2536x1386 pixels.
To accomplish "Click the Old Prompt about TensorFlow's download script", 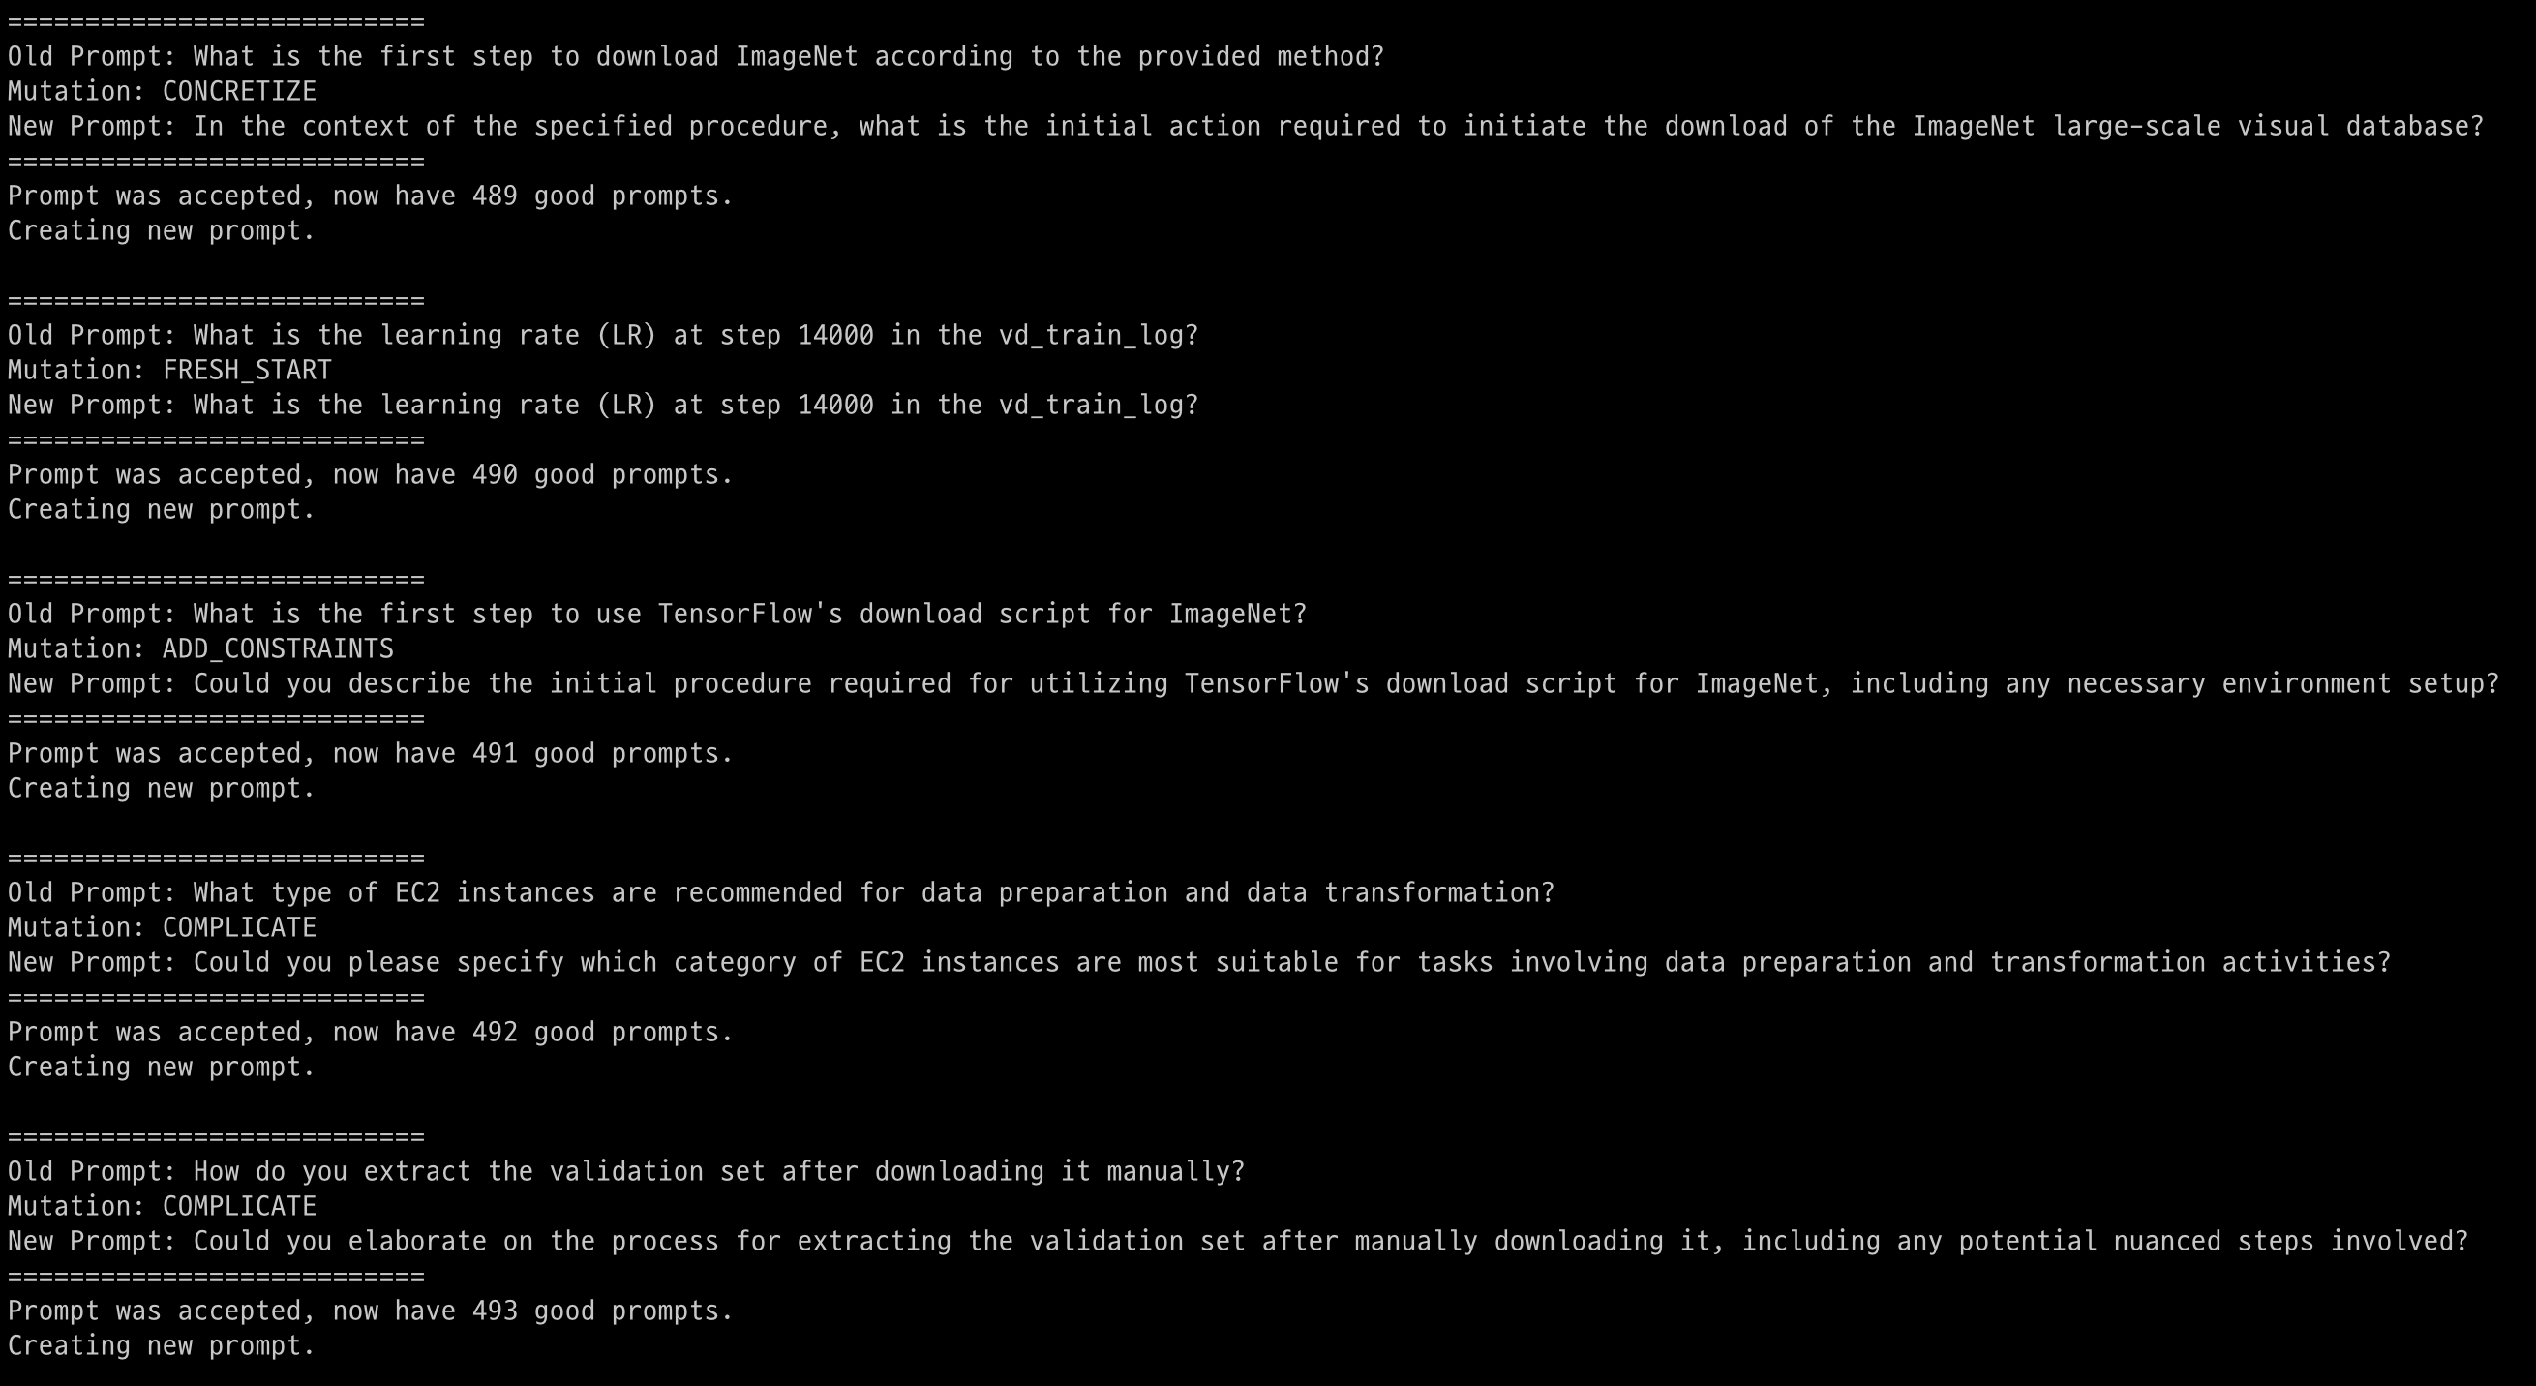I will (657, 615).
